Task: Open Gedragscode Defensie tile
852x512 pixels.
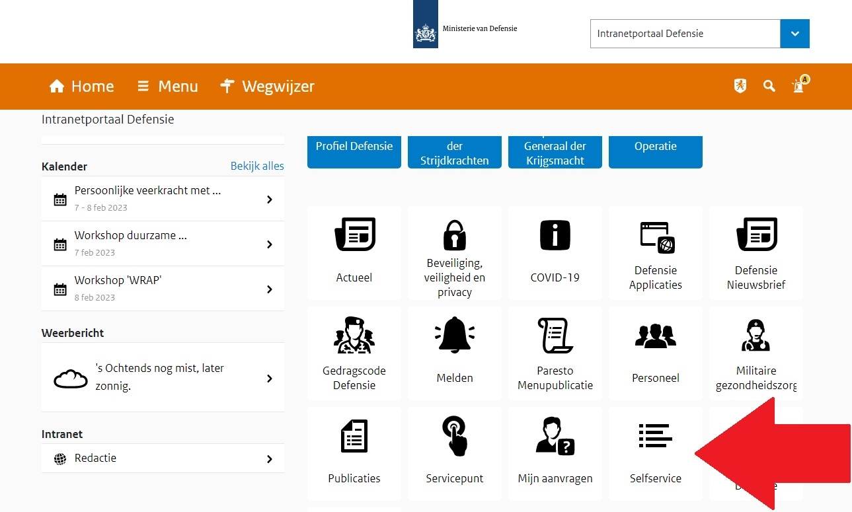Action: [x=354, y=353]
